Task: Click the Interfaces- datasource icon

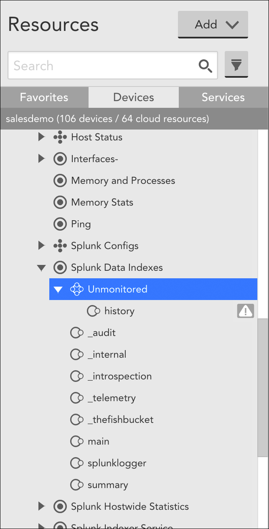Action: point(60,159)
